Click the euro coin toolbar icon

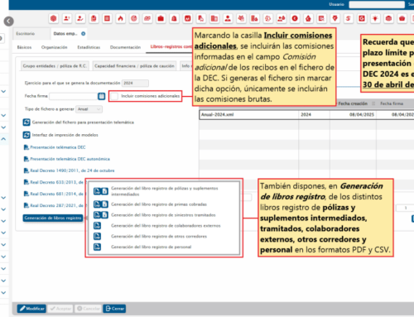[295, 18]
